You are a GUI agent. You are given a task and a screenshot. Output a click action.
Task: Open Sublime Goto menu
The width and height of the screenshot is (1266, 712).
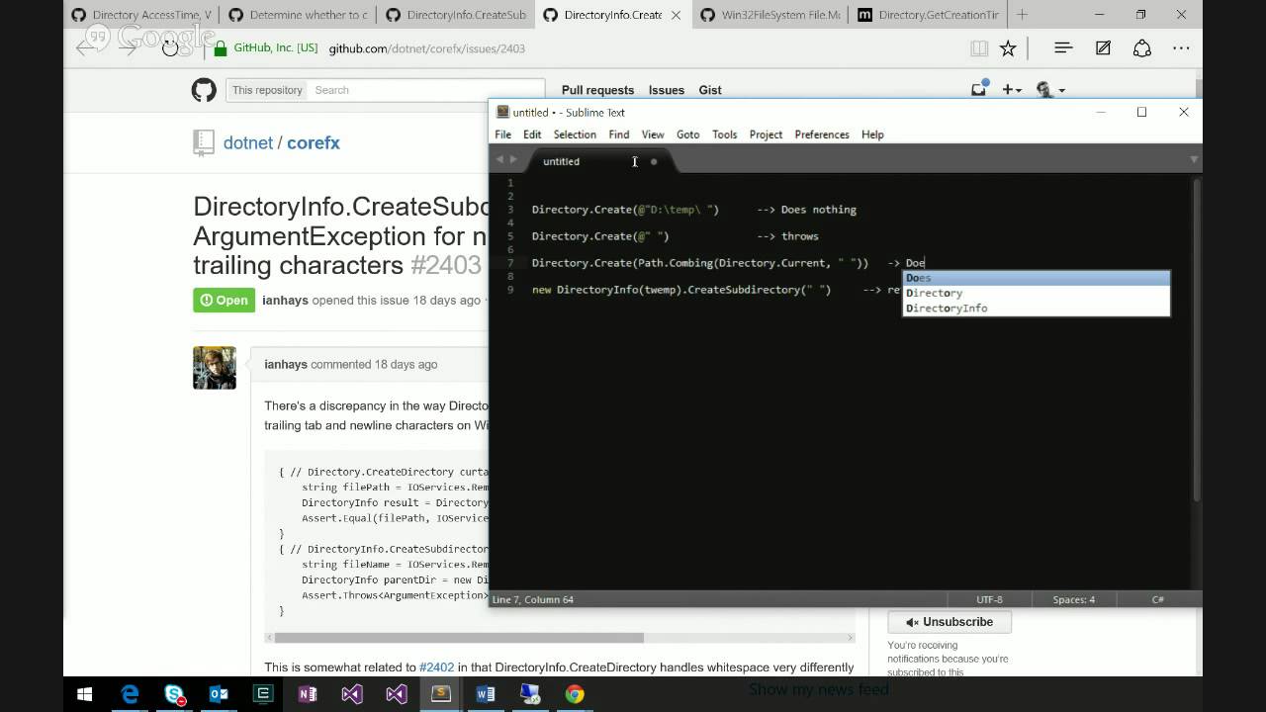(x=687, y=134)
